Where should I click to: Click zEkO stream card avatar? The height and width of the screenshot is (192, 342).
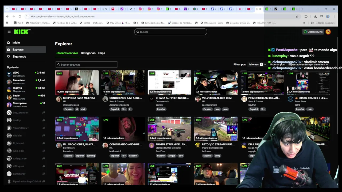(x=290, y=99)
